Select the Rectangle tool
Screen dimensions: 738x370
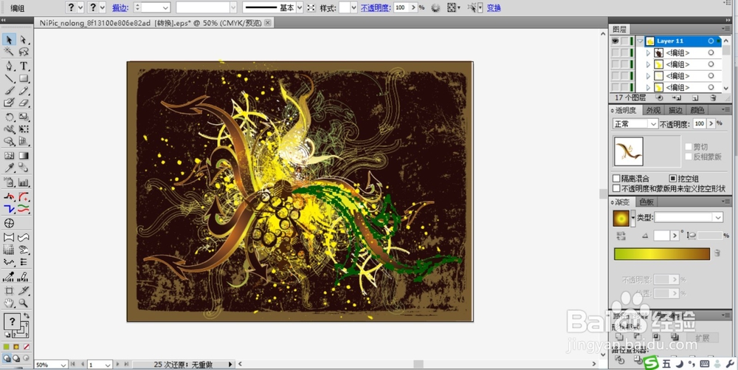(x=24, y=78)
